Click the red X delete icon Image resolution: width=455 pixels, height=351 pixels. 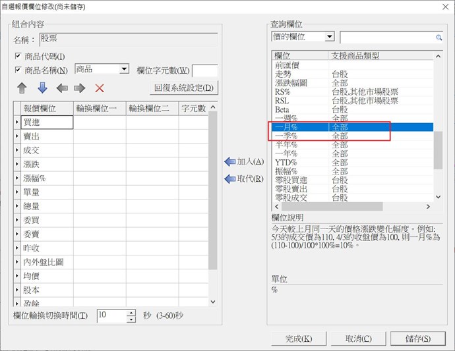(x=100, y=88)
